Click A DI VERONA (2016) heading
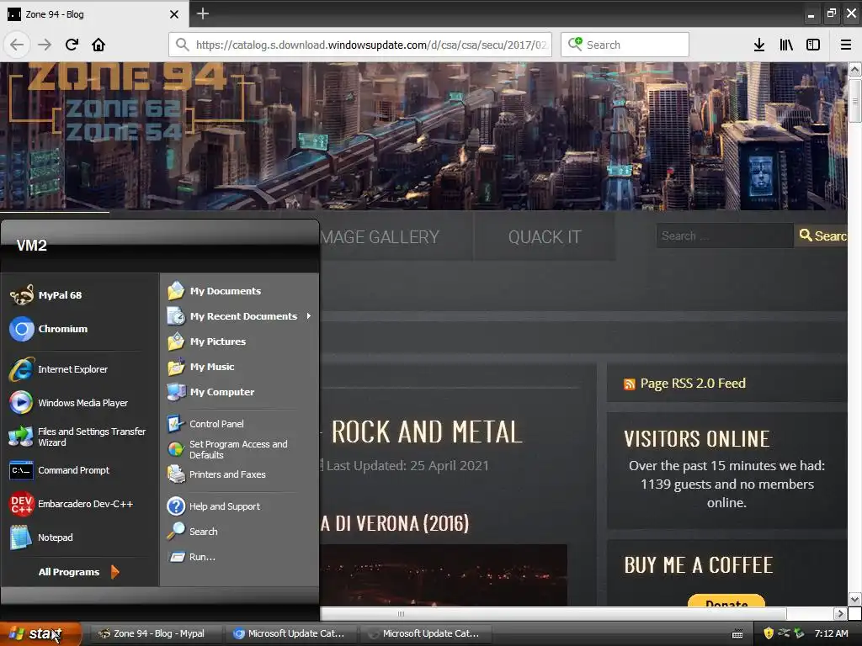Viewport: 862px width, 646px height. pyautogui.click(x=394, y=523)
